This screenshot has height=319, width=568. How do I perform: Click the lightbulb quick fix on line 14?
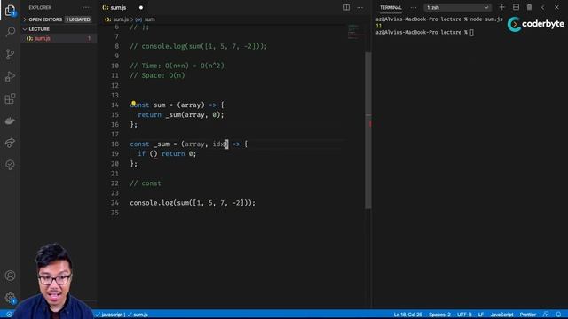[133, 104]
